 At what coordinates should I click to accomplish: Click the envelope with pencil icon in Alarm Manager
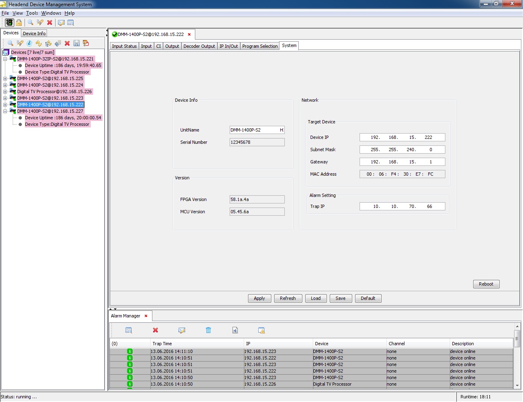pyautogui.click(x=182, y=330)
